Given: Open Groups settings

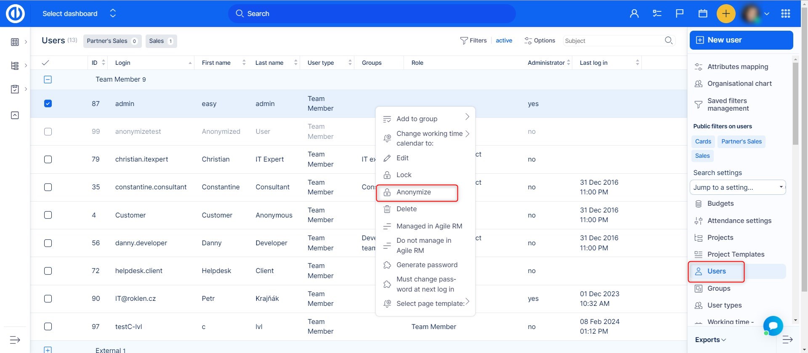Looking at the screenshot, I should (718, 289).
